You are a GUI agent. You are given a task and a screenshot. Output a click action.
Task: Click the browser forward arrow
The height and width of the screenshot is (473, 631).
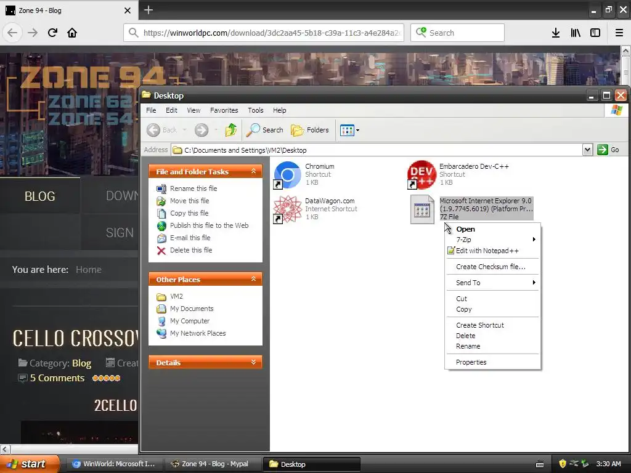click(33, 33)
